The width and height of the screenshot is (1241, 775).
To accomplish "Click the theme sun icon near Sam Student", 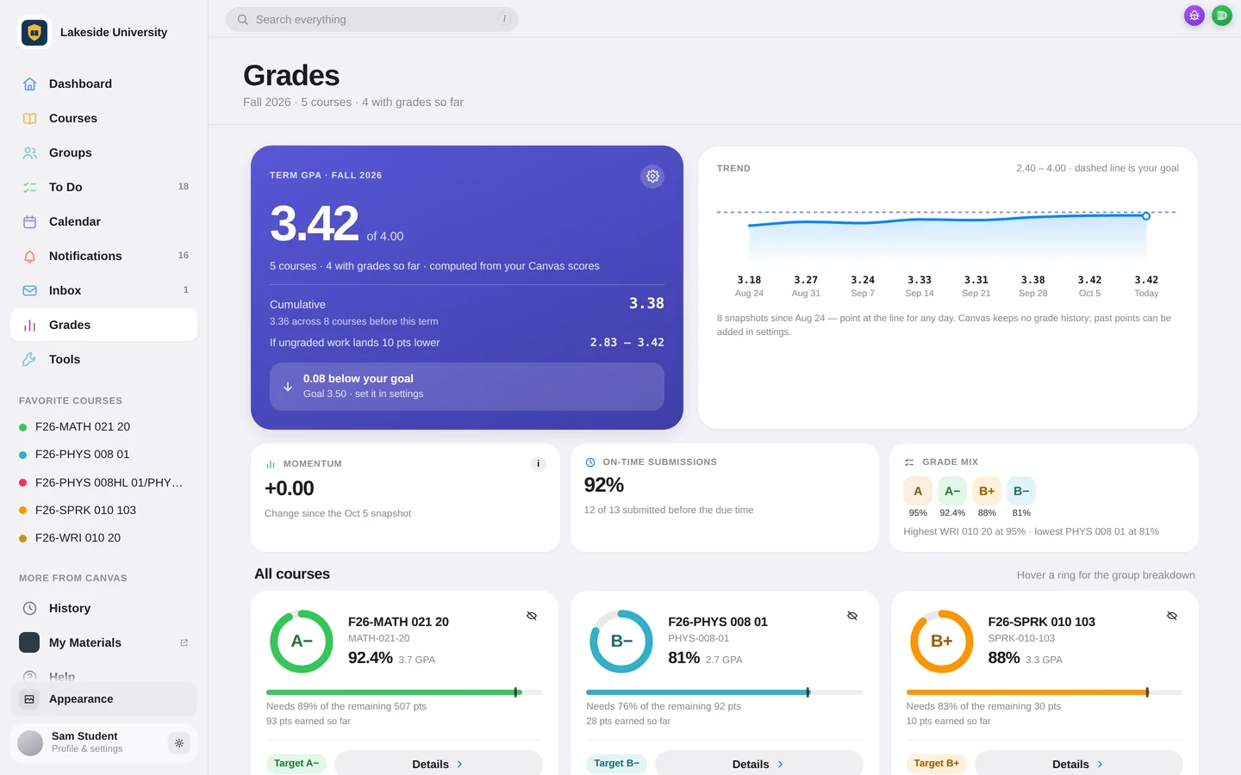I will click(x=178, y=743).
